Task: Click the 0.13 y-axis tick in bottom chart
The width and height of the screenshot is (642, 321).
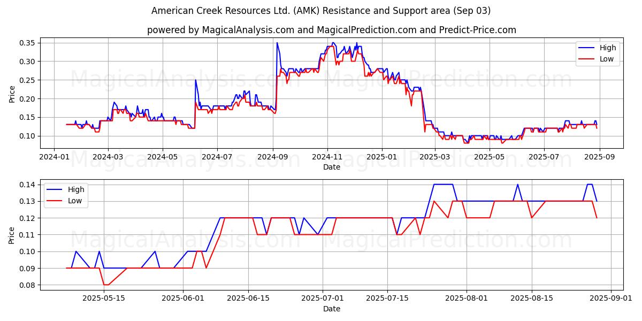Action: pos(28,201)
